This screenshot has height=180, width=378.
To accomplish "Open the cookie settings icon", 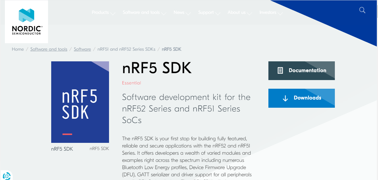I will coord(7,176).
